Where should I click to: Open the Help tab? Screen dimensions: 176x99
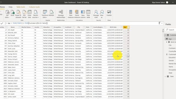pyautogui.click(x=10, y=7)
